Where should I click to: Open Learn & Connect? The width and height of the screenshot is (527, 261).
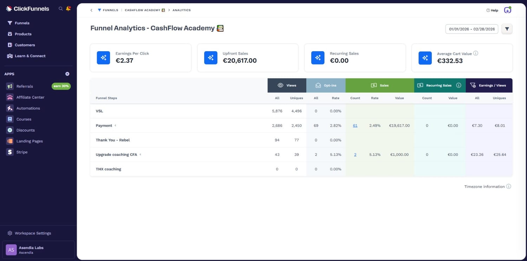(30, 56)
